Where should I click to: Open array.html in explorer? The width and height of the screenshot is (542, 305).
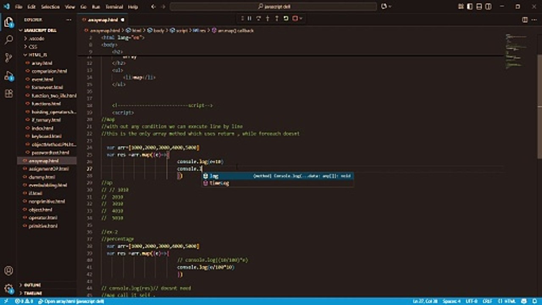click(x=41, y=63)
